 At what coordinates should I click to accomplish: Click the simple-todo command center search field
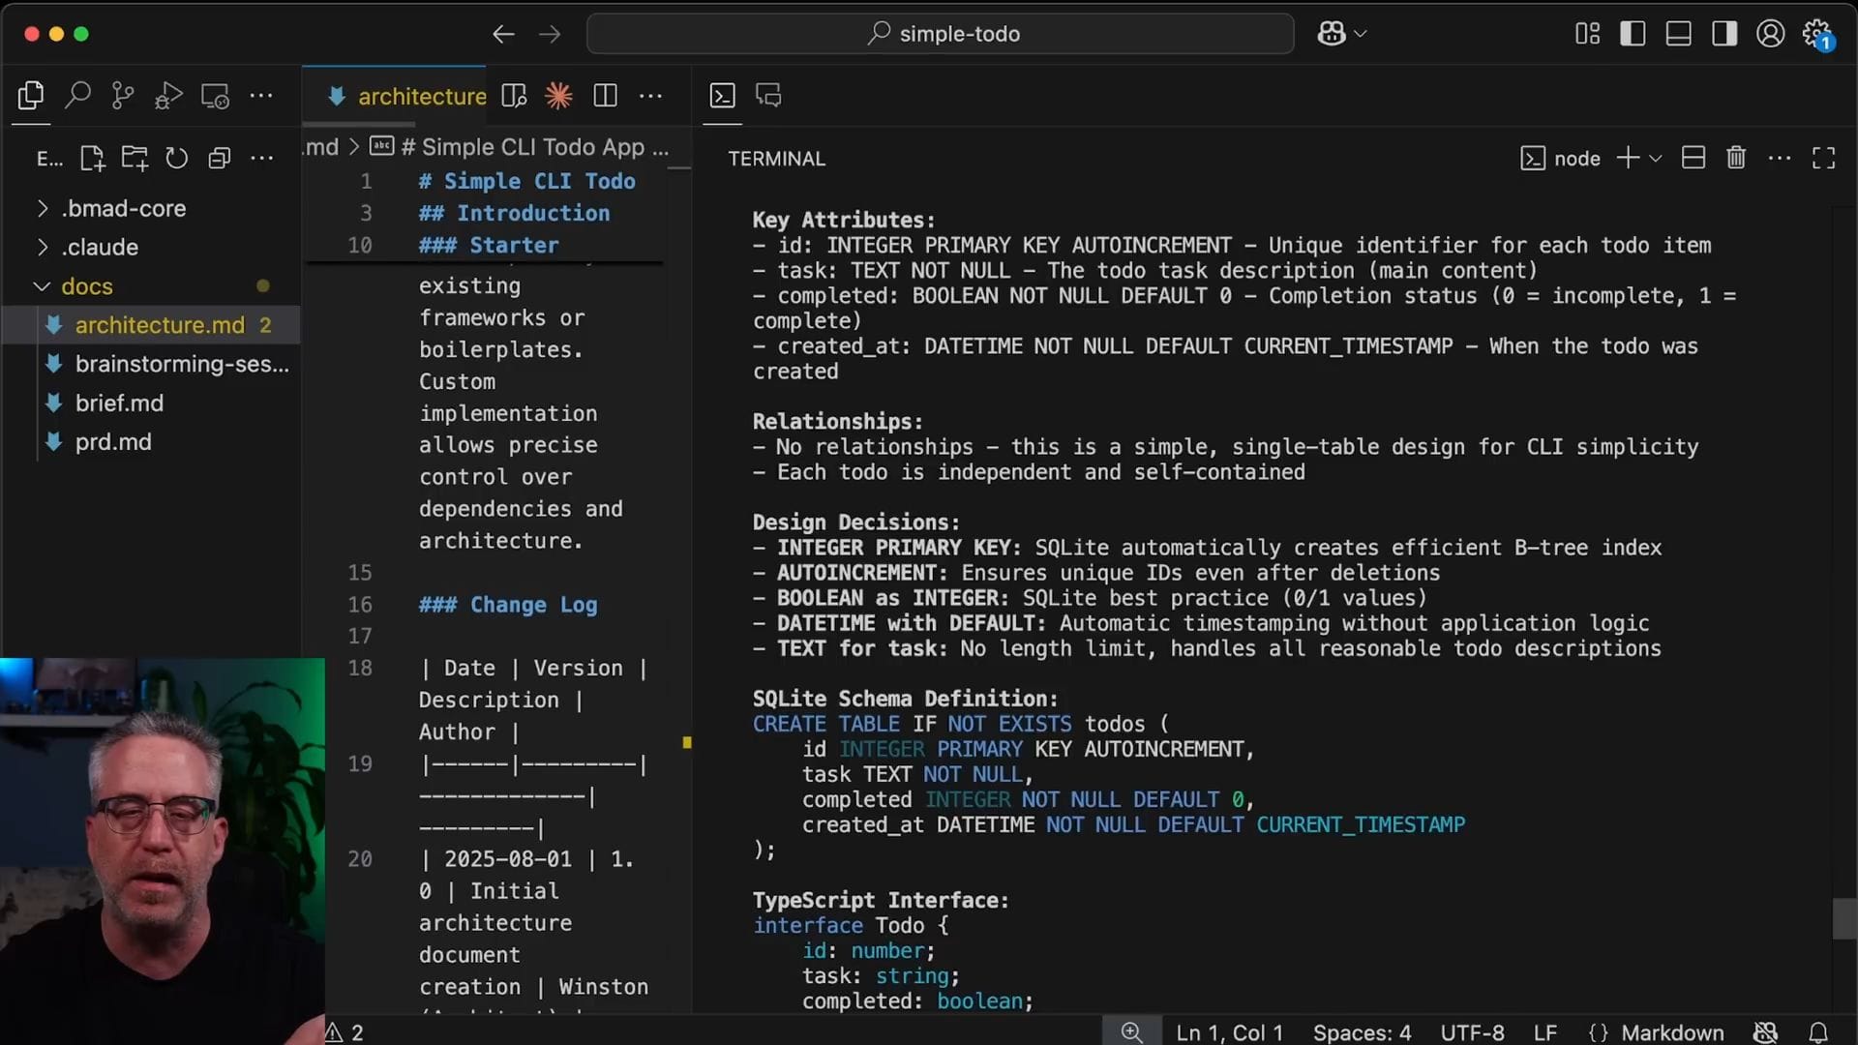tap(941, 34)
